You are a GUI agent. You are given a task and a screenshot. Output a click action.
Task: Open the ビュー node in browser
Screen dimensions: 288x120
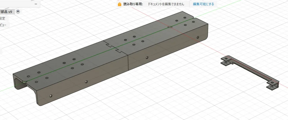(x=3, y=25)
